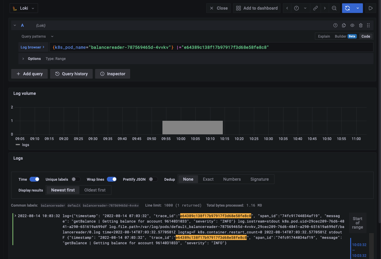This screenshot has width=381, height=259.
Task: Disable query A with the eye icon
Action: click(352, 25)
